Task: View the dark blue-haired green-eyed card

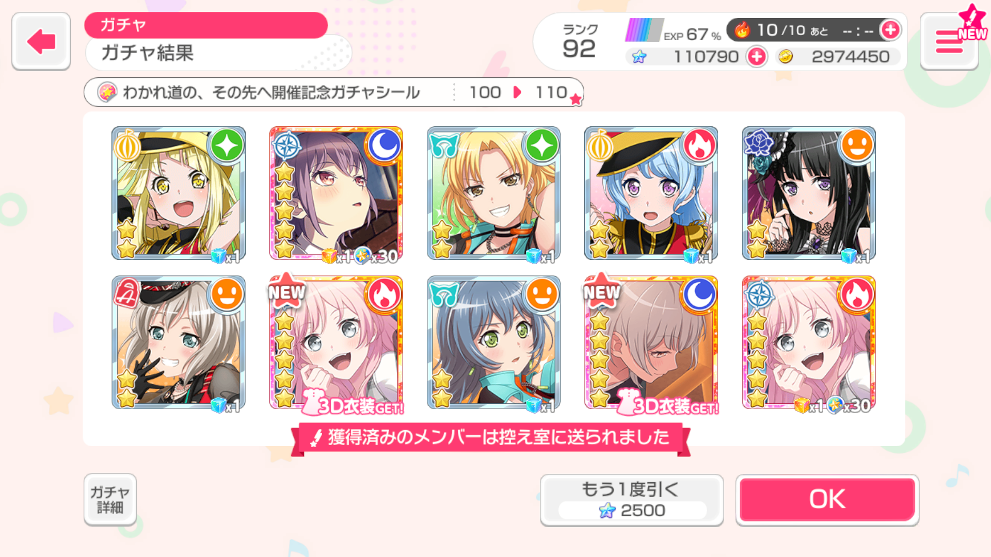Action: click(493, 342)
